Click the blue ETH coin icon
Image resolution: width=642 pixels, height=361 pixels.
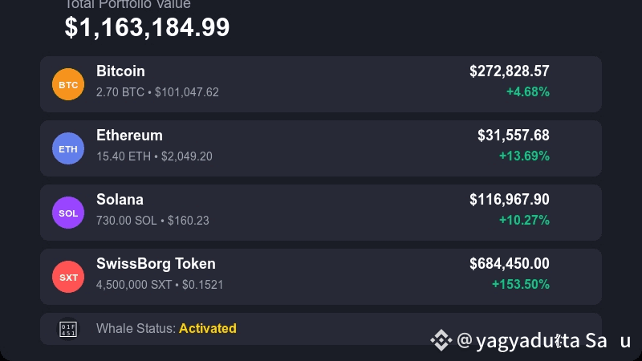tap(68, 148)
